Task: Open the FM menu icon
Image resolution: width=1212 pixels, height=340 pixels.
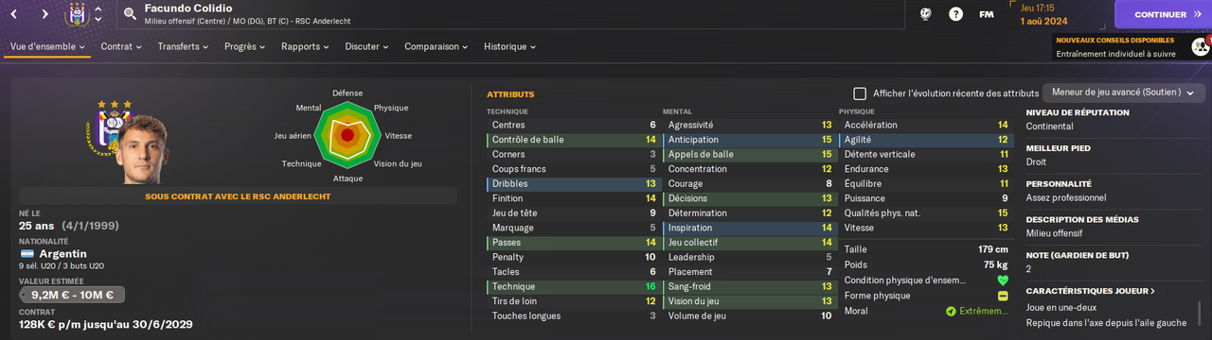Action: [987, 14]
